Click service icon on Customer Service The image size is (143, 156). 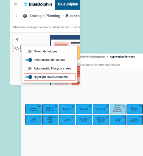[141, 106]
